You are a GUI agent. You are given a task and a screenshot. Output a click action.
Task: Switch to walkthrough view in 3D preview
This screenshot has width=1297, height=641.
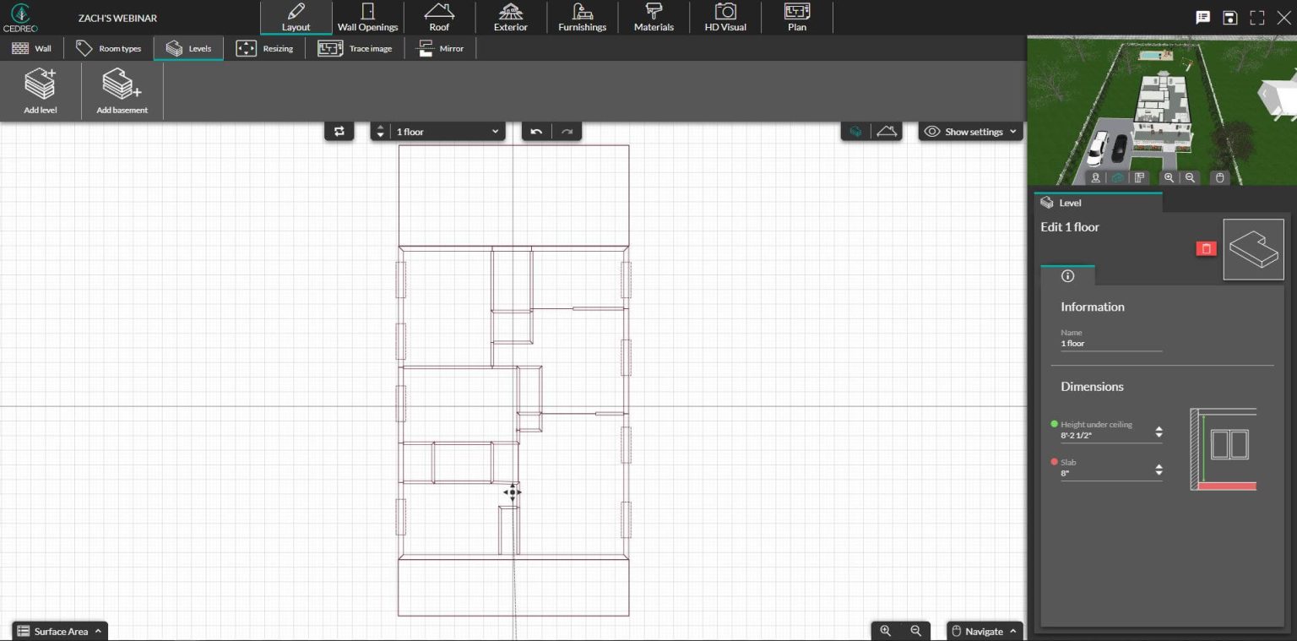point(1095,177)
